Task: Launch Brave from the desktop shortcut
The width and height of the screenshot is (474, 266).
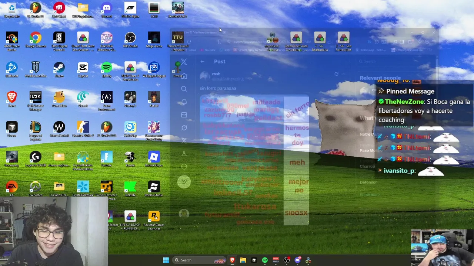Action: click(x=12, y=100)
